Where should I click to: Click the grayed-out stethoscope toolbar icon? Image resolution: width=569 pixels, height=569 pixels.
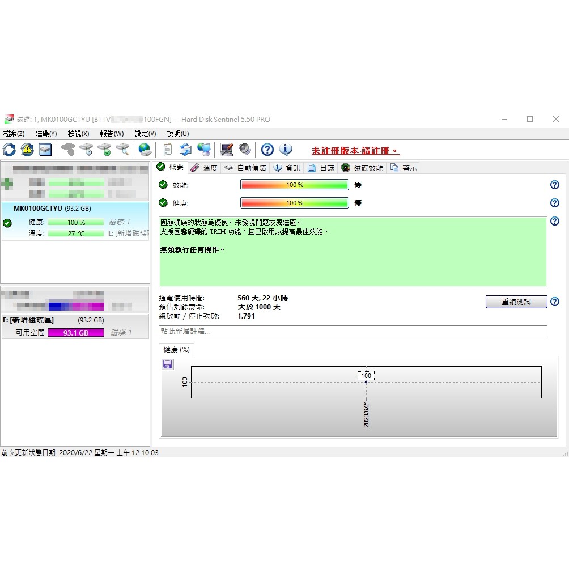pyautogui.click(x=68, y=150)
